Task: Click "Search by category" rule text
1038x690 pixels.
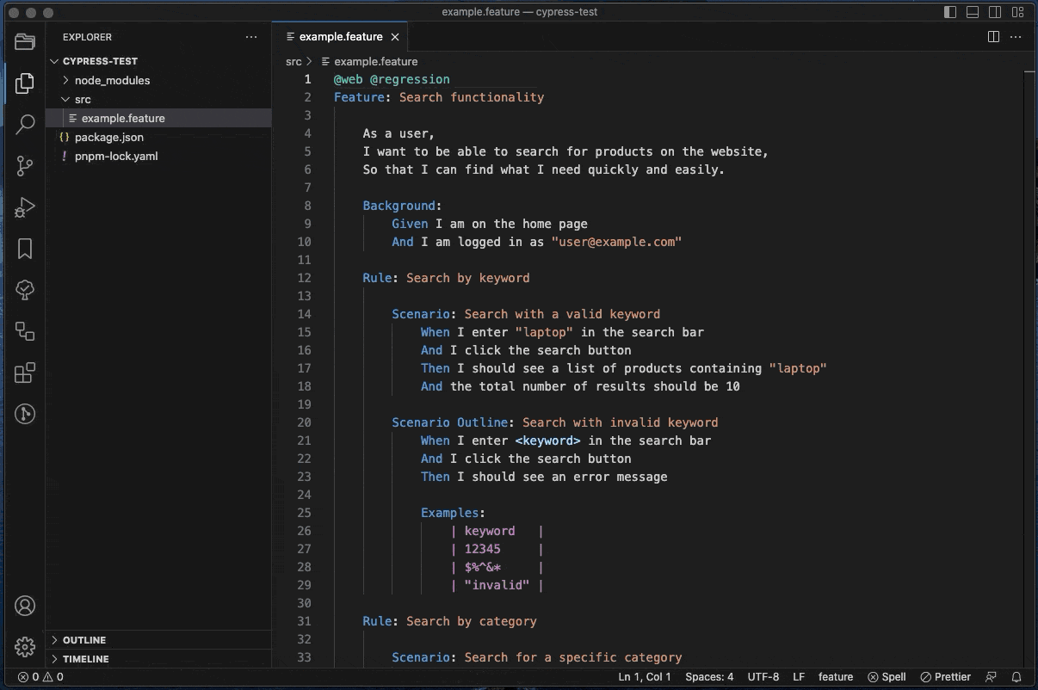Action: (472, 621)
